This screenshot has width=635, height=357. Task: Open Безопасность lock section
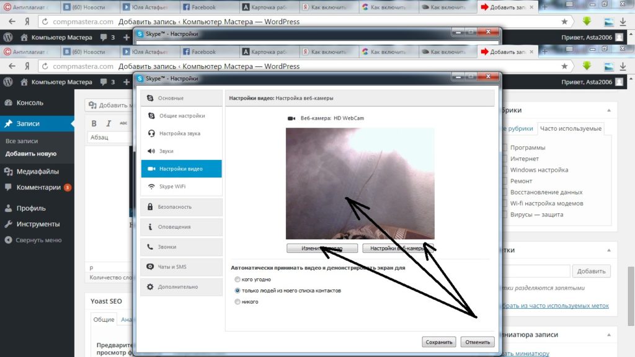(182, 207)
